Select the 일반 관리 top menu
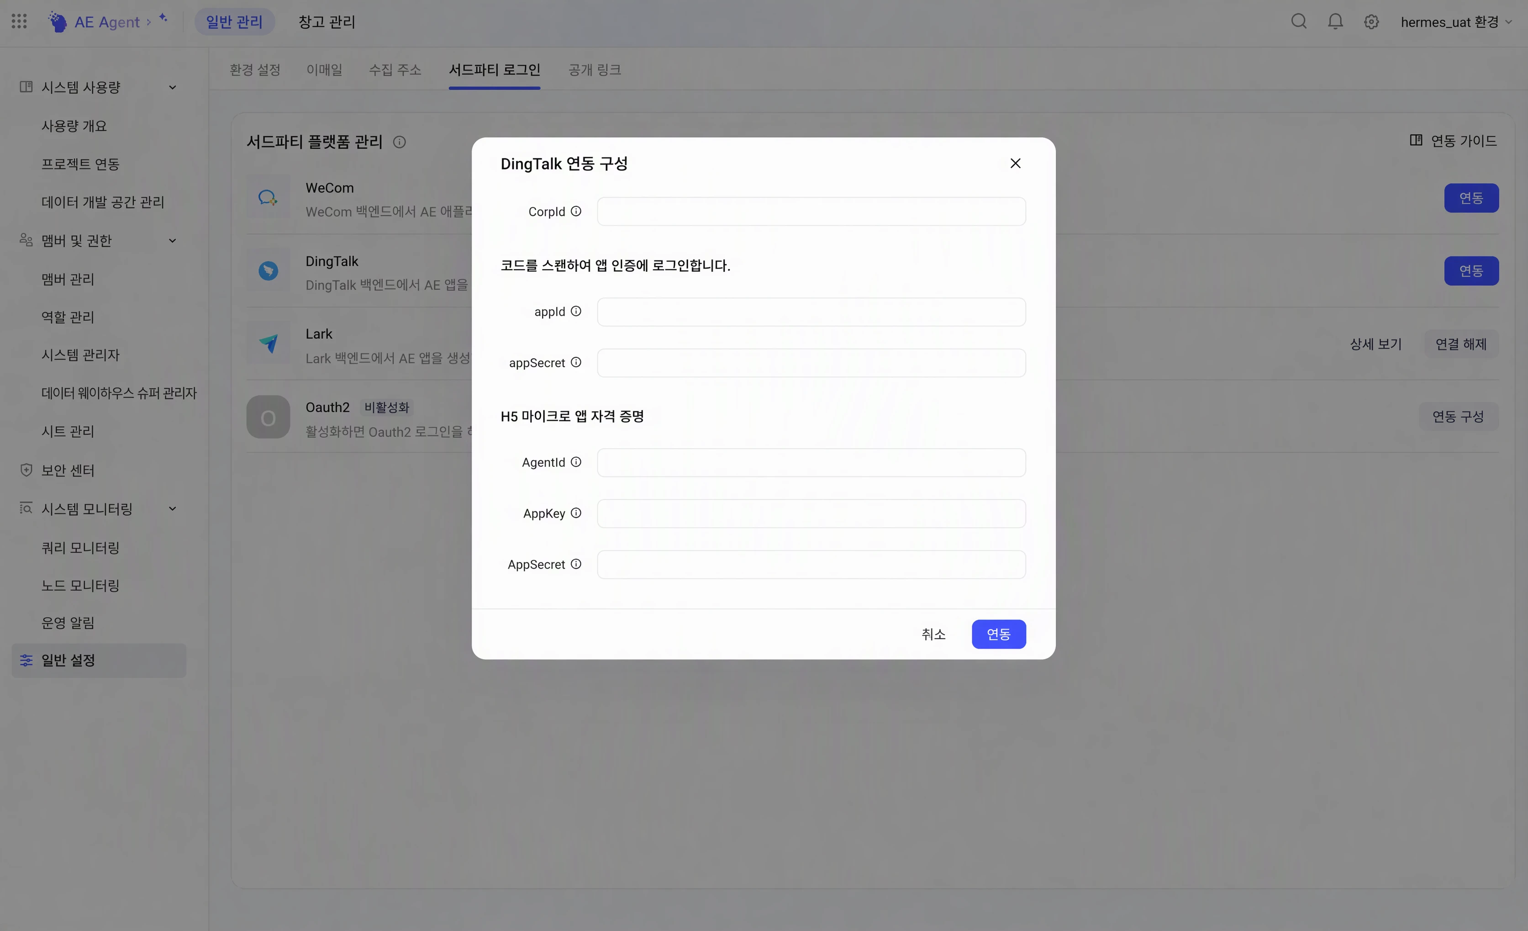This screenshot has height=931, width=1528. click(234, 22)
